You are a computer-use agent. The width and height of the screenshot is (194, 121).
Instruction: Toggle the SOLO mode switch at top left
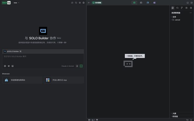tap(6, 3)
